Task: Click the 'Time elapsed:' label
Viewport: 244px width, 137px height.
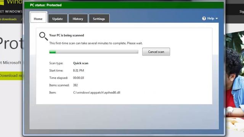Action: [58, 78]
